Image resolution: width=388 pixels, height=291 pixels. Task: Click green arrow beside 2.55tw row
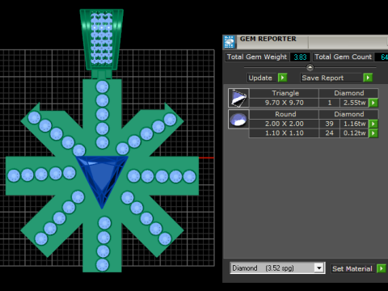(x=373, y=103)
